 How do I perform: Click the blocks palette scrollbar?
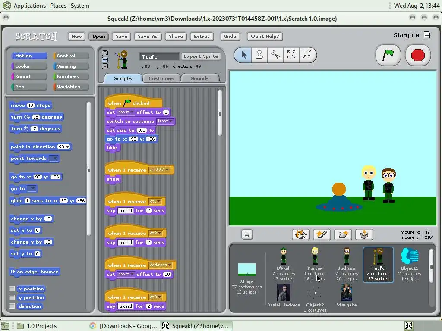(x=88, y=169)
